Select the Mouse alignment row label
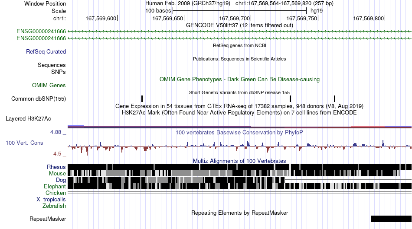 pos(57,174)
